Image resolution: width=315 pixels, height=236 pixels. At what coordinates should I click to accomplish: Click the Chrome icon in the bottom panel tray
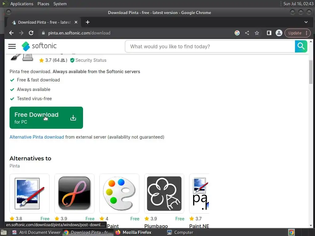(x=291, y=232)
